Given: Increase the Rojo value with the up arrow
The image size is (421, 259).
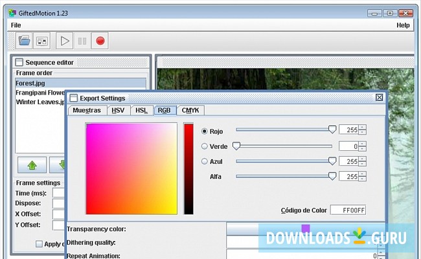Looking at the screenshot, I should [x=363, y=127].
